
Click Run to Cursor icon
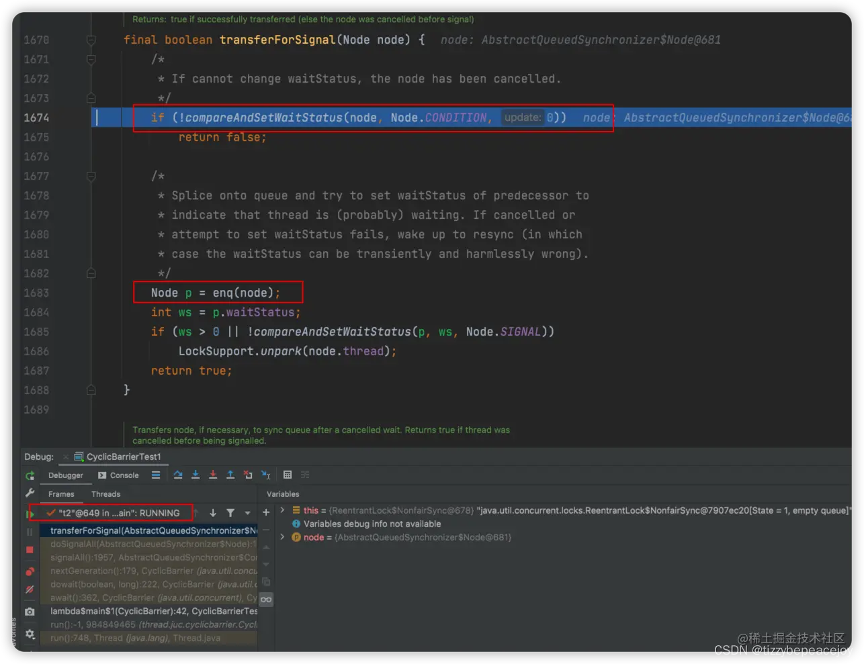click(x=266, y=475)
